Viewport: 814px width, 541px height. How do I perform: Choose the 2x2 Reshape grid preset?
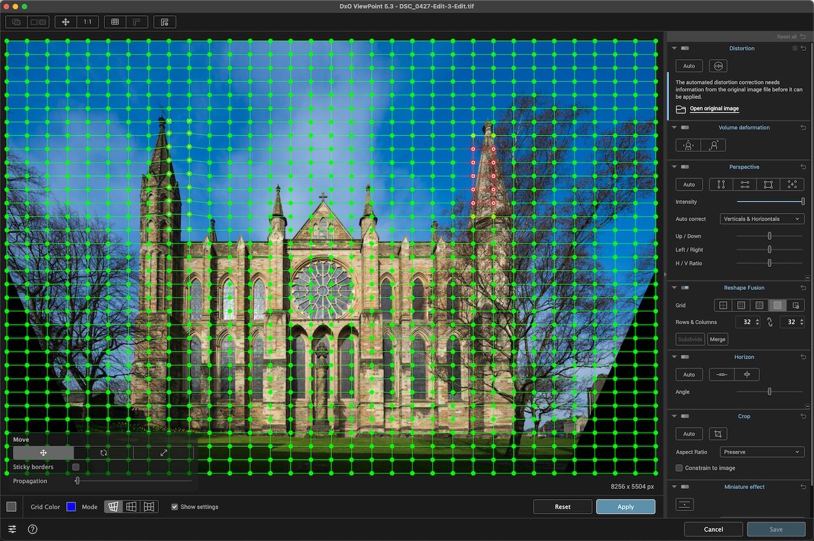pos(723,305)
